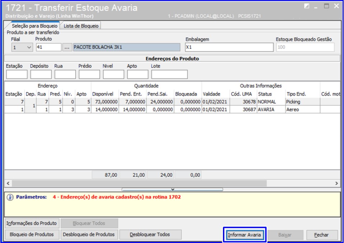Close the Transferir Estoque Avaria window
The image size is (344, 243).
[x=336, y=6]
